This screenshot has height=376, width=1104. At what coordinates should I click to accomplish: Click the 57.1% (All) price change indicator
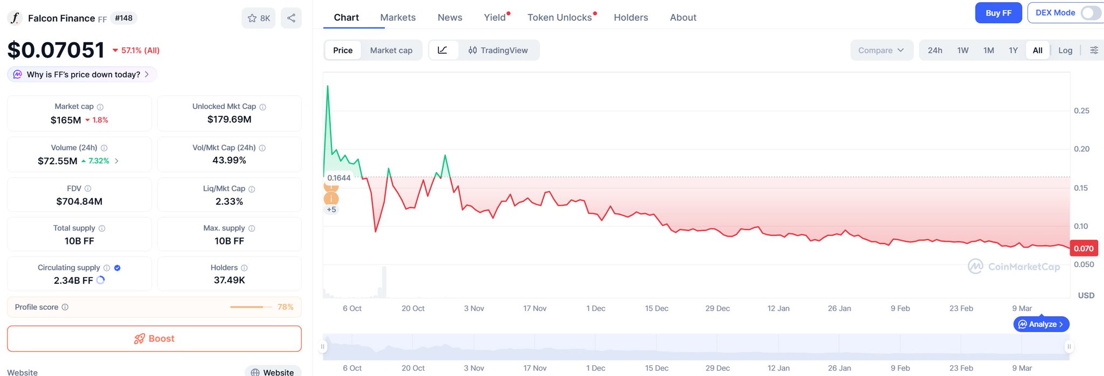136,50
